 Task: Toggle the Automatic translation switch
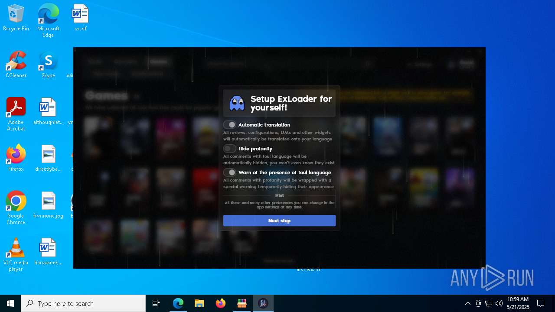(229, 125)
